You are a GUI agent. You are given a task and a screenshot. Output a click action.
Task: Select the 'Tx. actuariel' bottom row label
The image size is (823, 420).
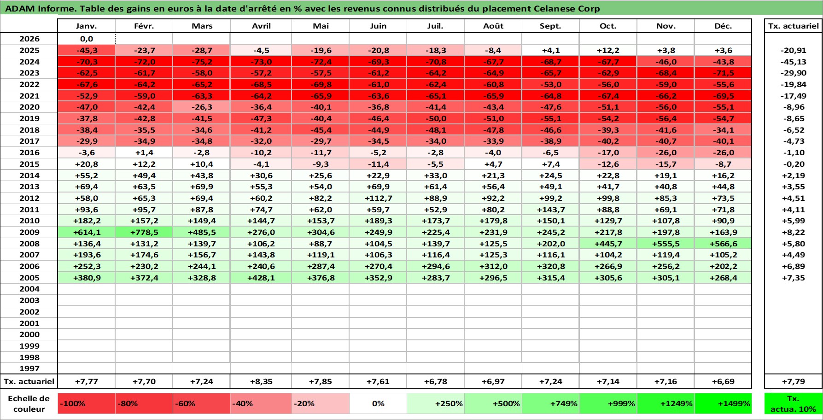[x=29, y=381]
